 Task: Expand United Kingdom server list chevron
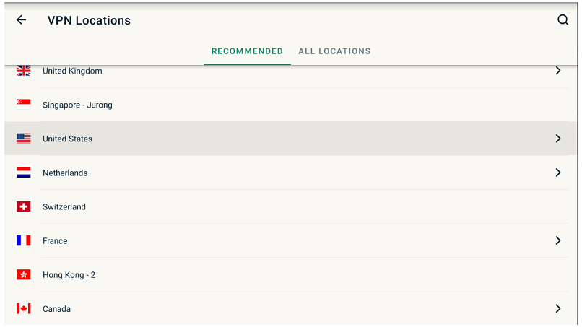[558, 71]
